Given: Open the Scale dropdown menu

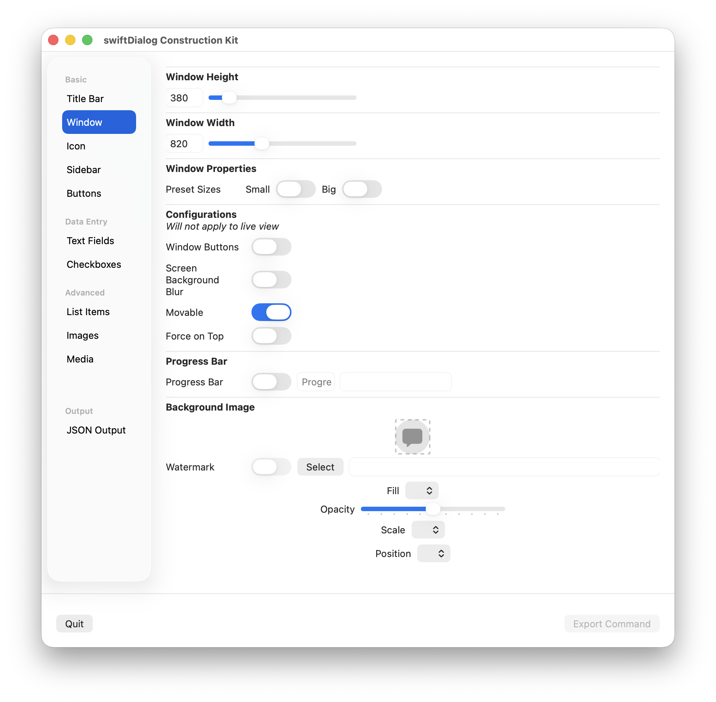Looking at the screenshot, I should (x=428, y=530).
